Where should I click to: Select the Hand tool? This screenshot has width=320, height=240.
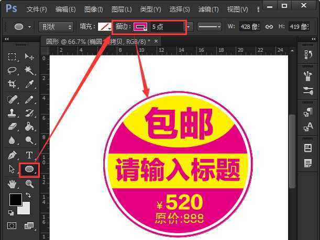12,184
